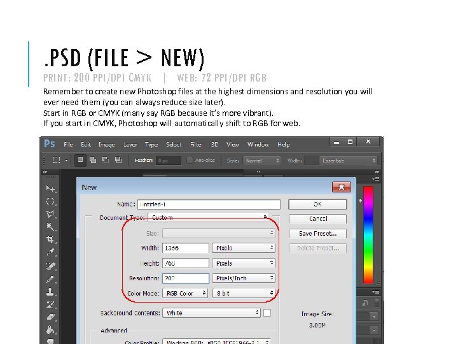Click the hue spectrum color bar

(368, 234)
